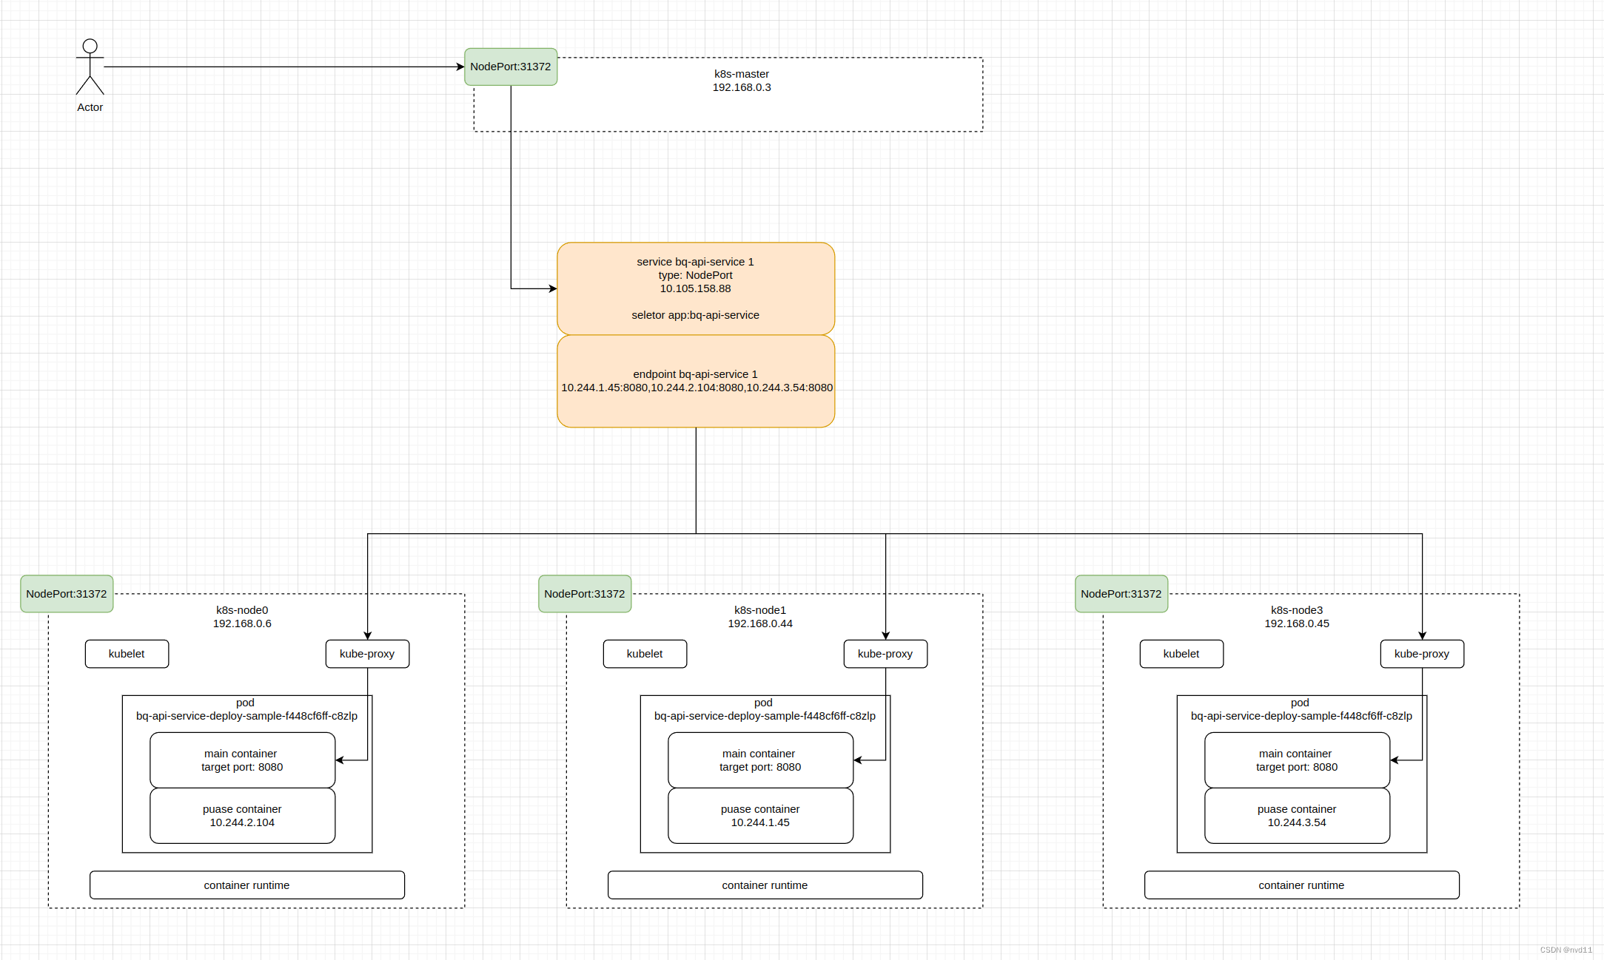Select main container box in k8s-node3 pod
Screen dimensions: 1604x960
pos(1298,760)
